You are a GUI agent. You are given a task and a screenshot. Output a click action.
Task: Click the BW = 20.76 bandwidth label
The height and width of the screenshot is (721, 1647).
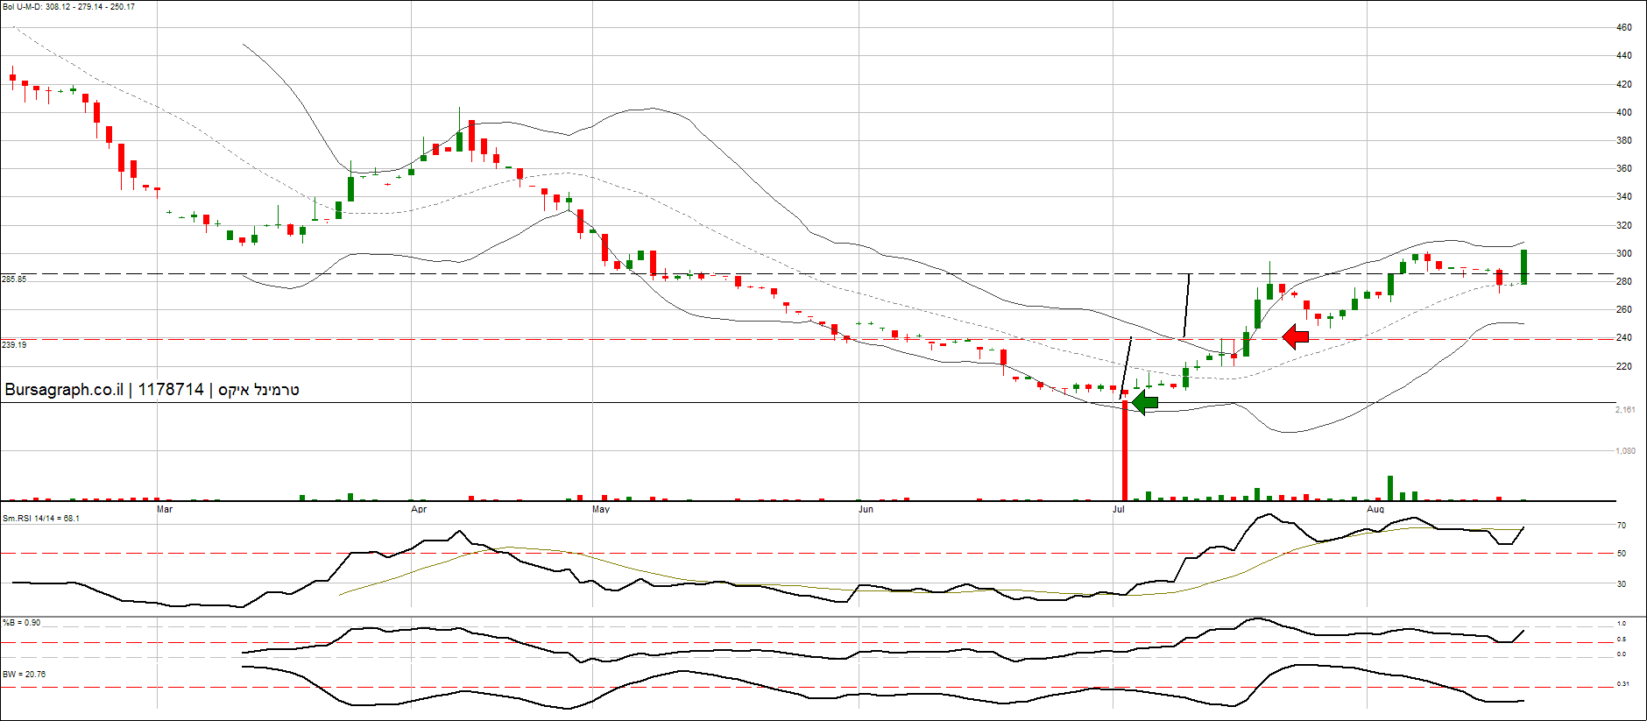[25, 675]
